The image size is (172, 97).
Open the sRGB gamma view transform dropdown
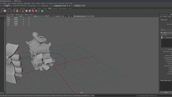tap(85, 16)
